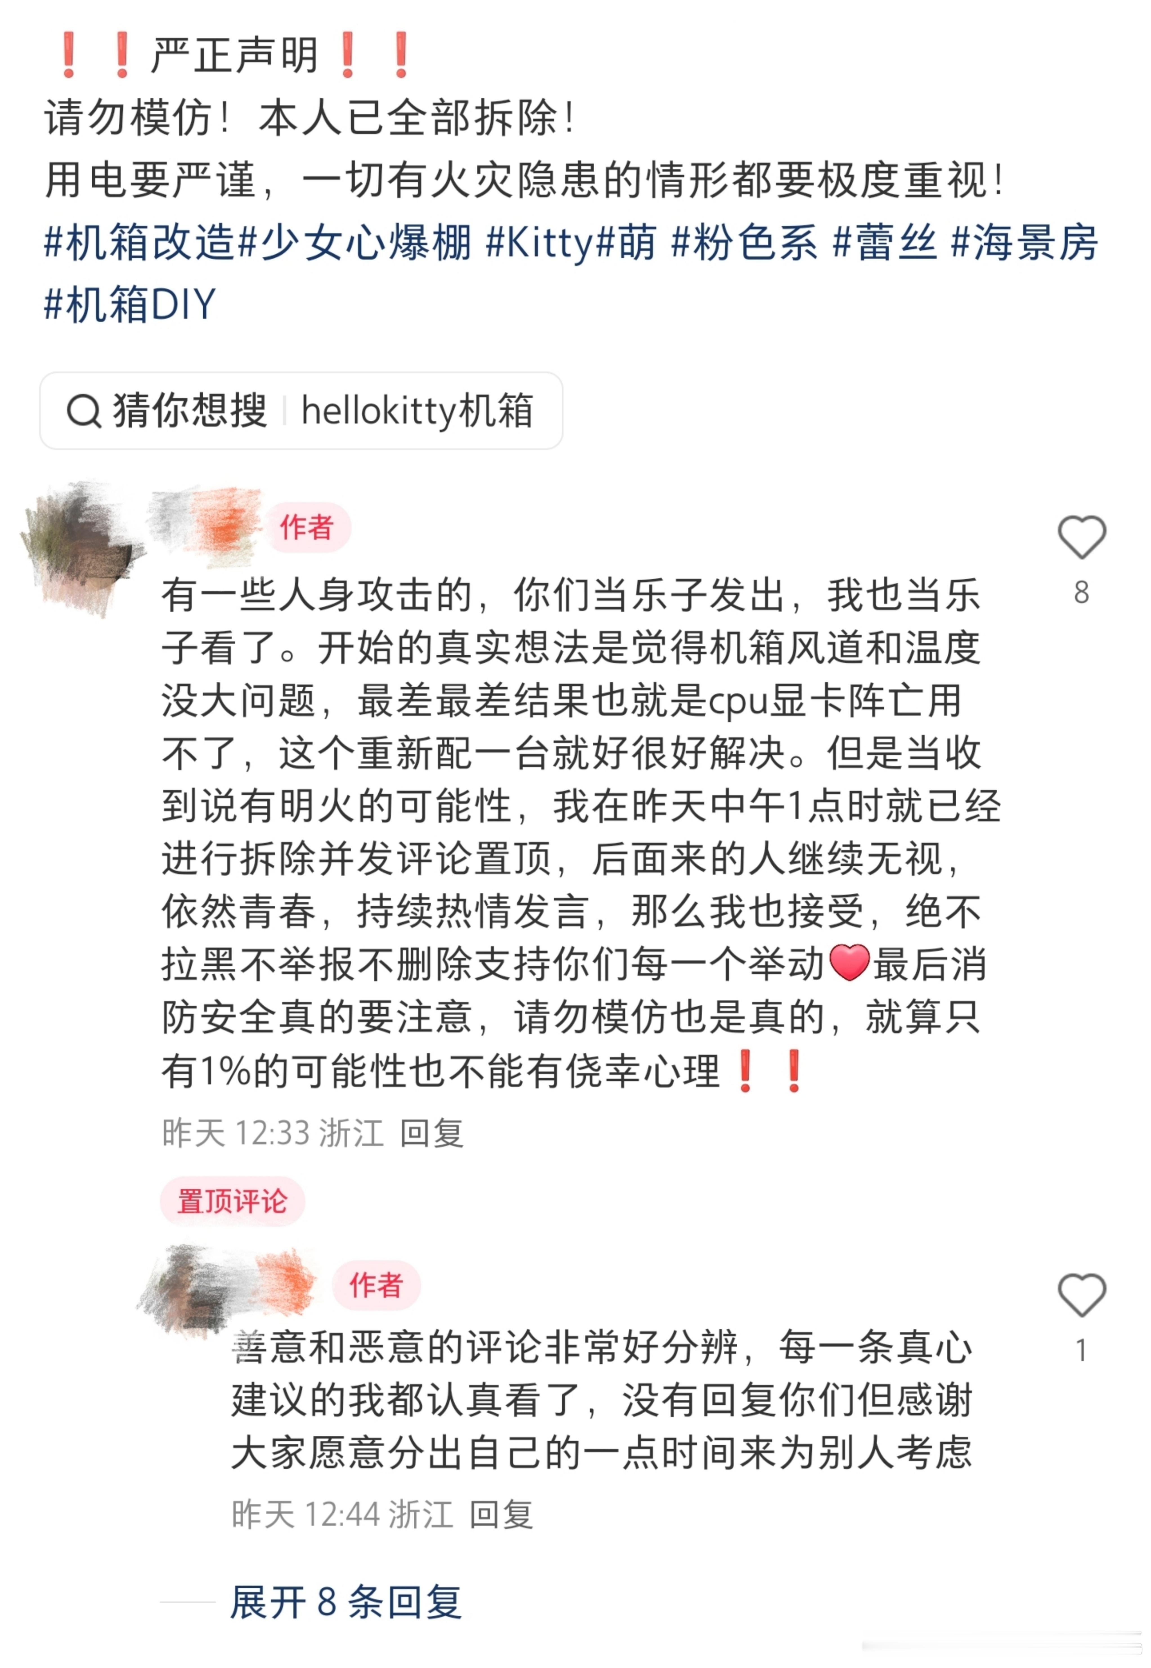Tap the 作者 badge on first comment

307,527
